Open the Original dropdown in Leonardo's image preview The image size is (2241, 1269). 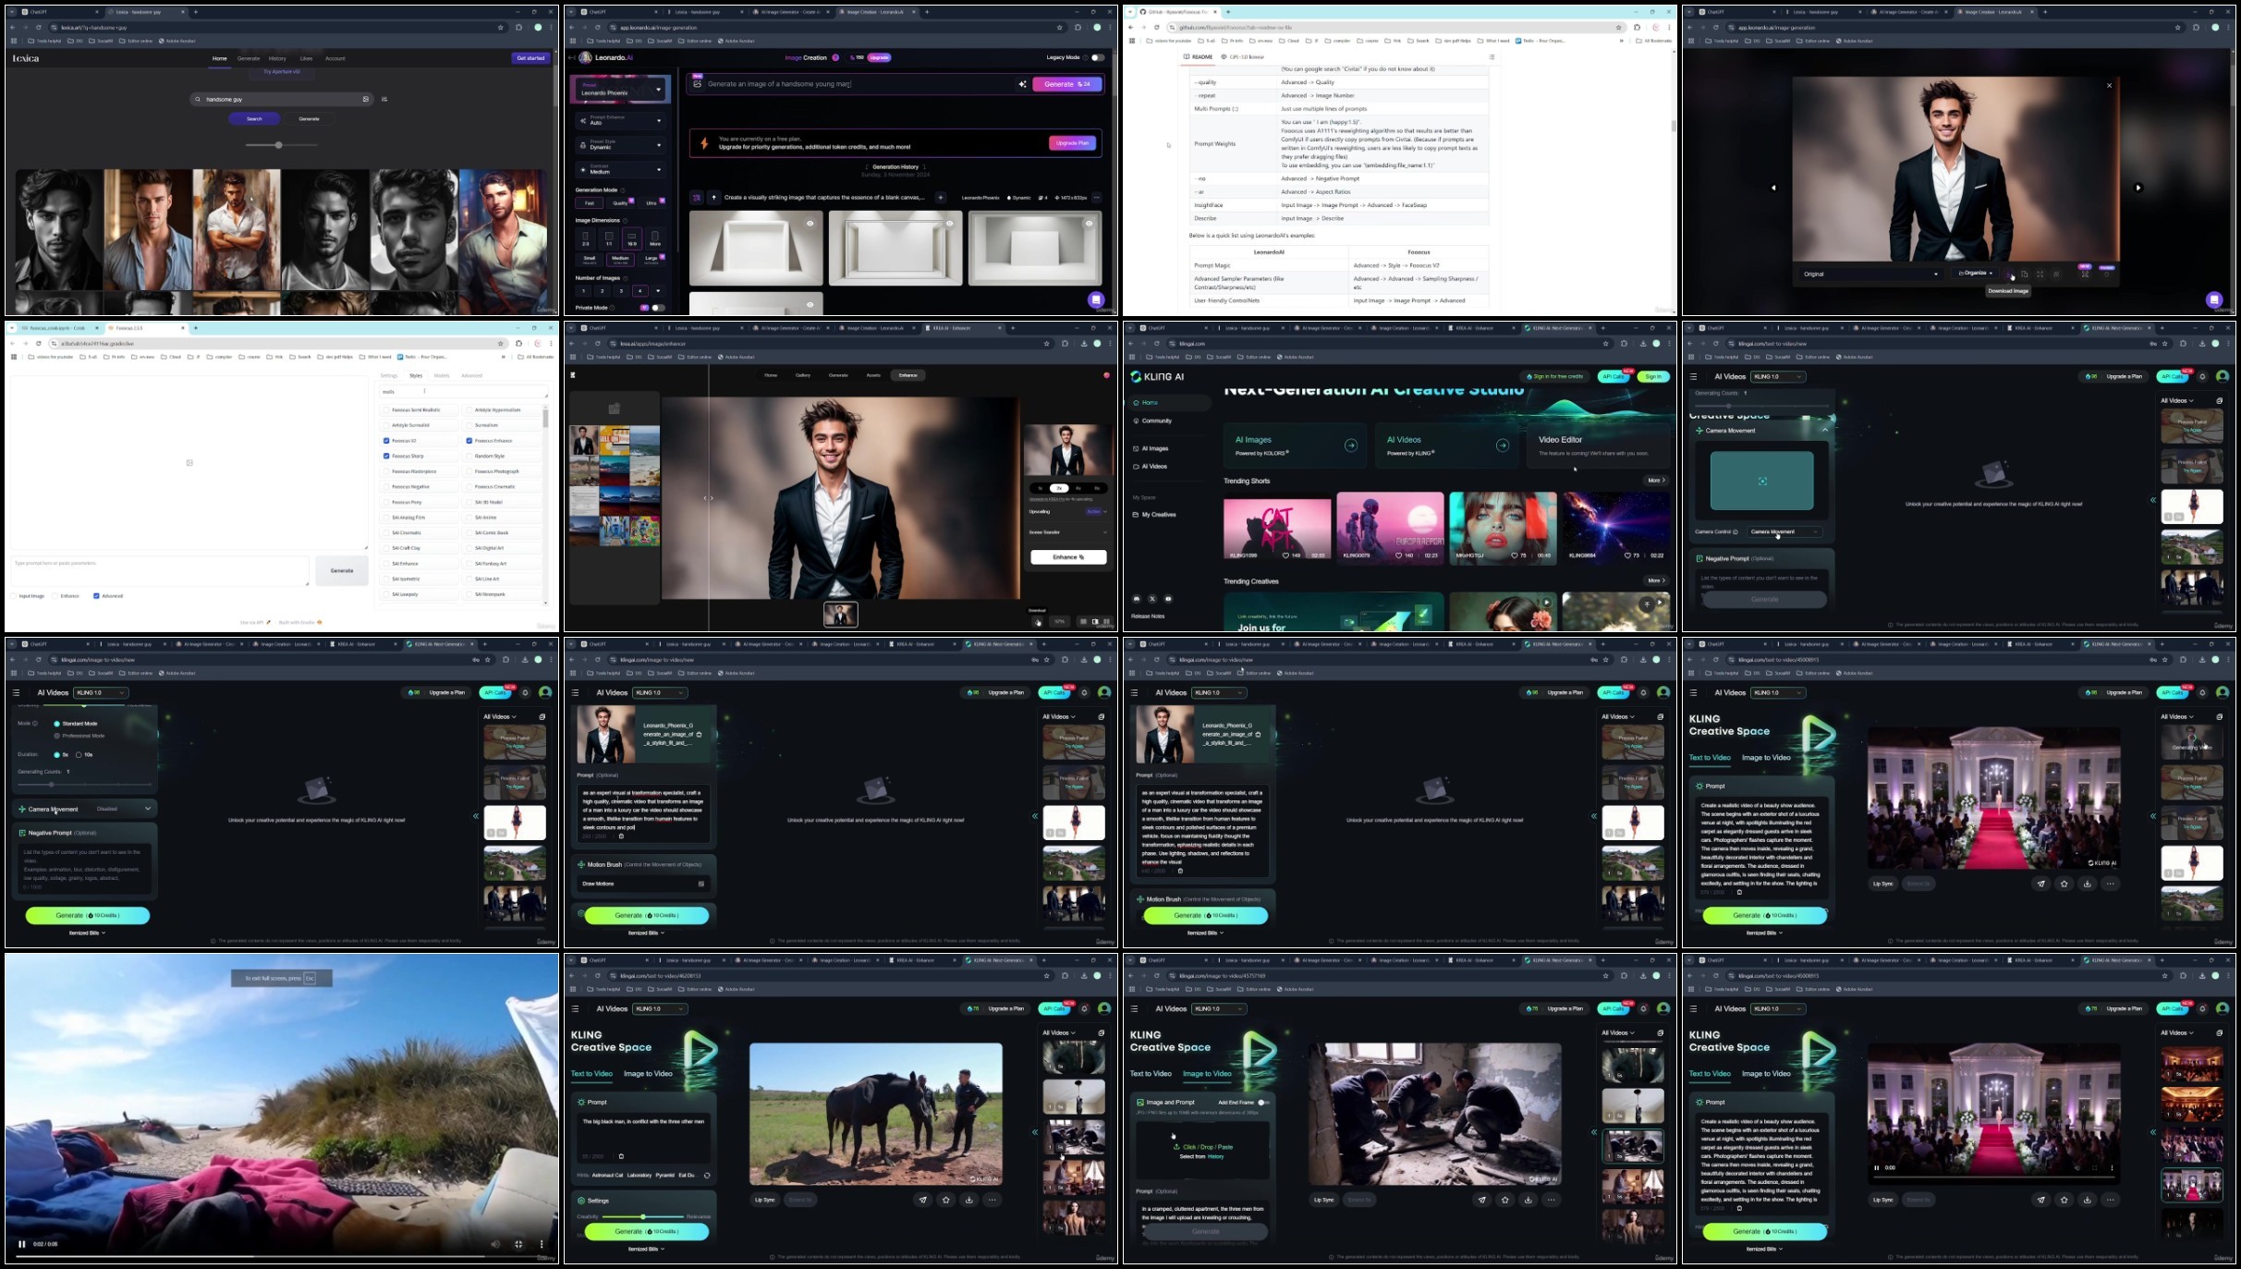1870,274
